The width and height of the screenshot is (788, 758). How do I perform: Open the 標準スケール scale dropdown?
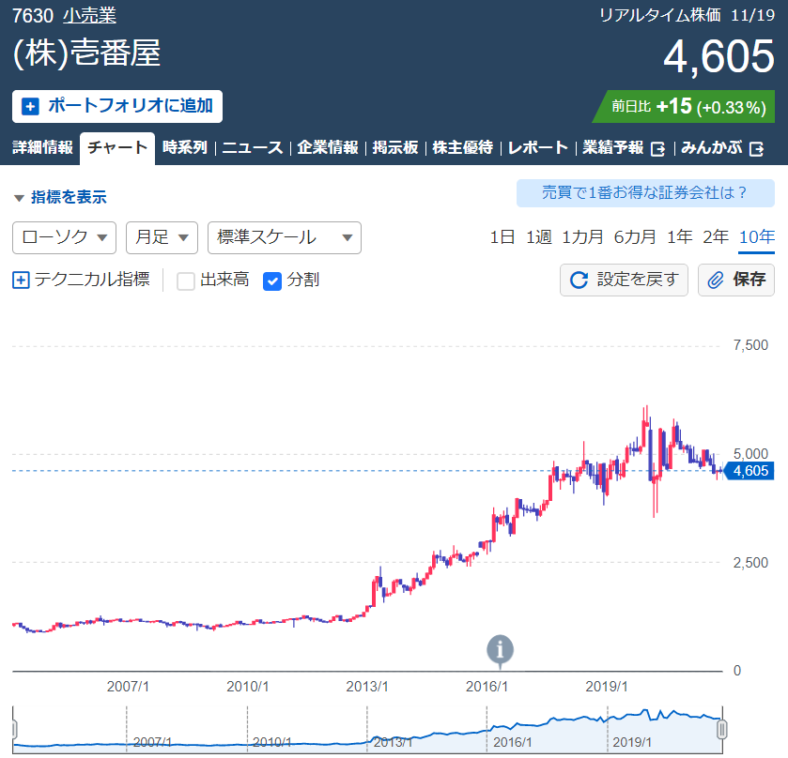285,237
